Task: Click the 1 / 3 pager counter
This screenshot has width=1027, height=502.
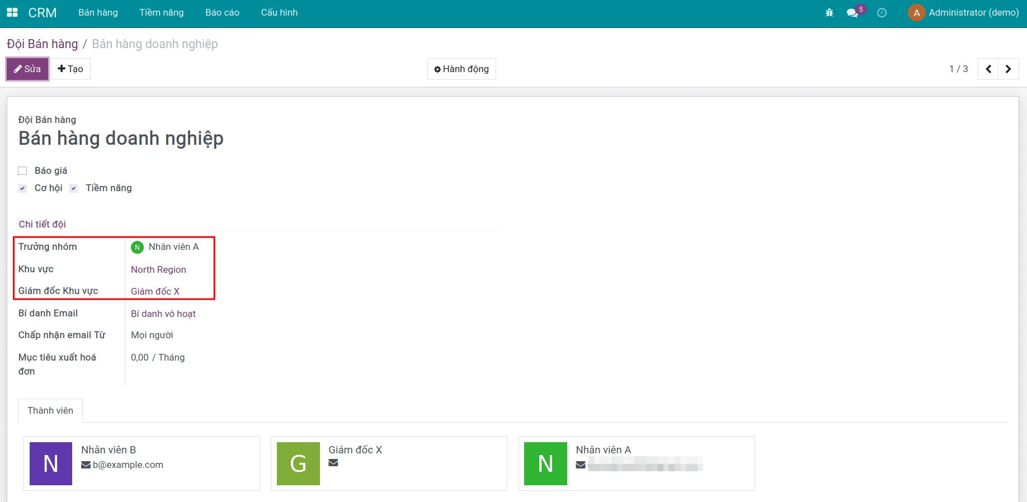Action: click(x=958, y=69)
